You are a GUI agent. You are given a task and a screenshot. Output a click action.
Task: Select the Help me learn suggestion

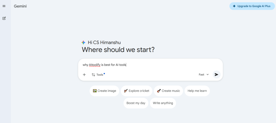[x=197, y=91]
